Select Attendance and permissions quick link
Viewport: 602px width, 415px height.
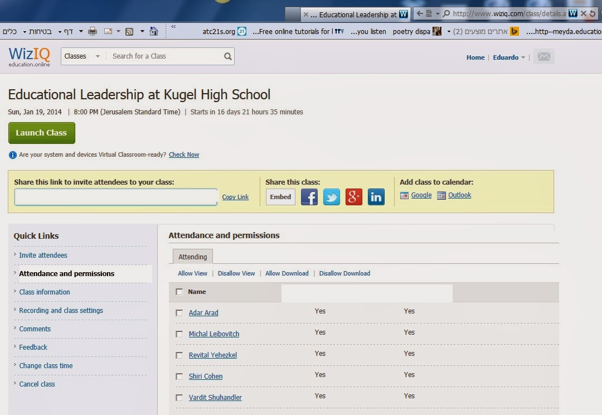coord(66,273)
